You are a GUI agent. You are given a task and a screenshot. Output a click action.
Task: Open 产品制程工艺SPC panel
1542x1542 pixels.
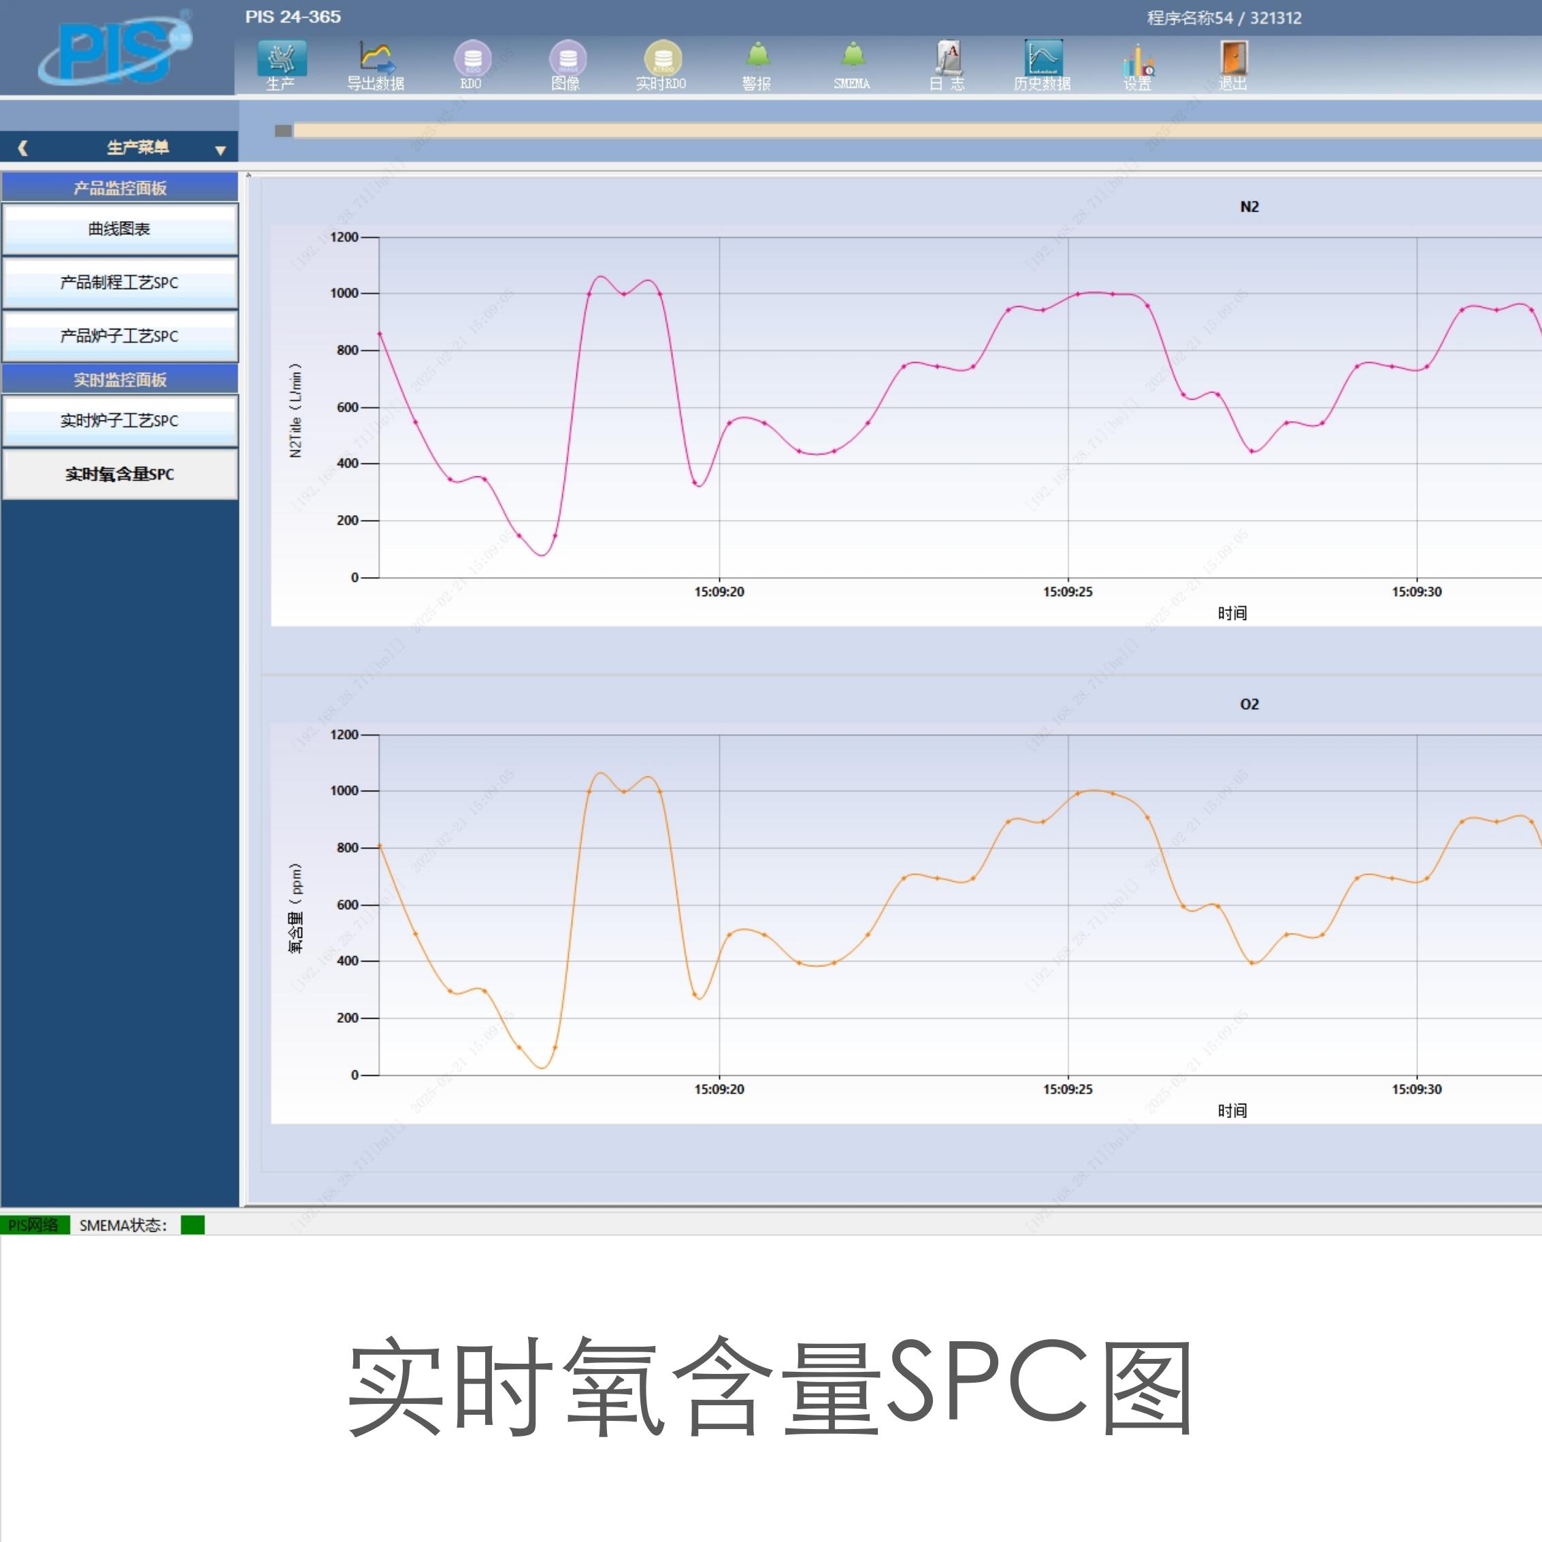(x=120, y=282)
